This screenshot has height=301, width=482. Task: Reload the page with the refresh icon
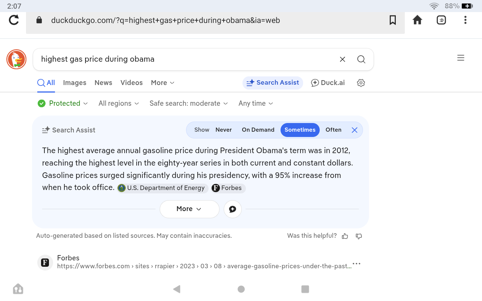14,20
